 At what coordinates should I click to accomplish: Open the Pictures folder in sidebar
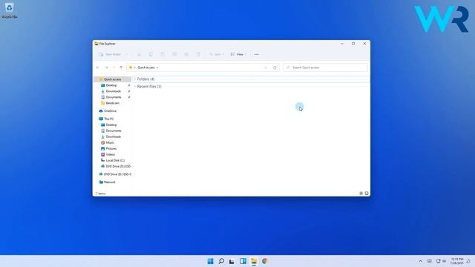pyautogui.click(x=111, y=148)
